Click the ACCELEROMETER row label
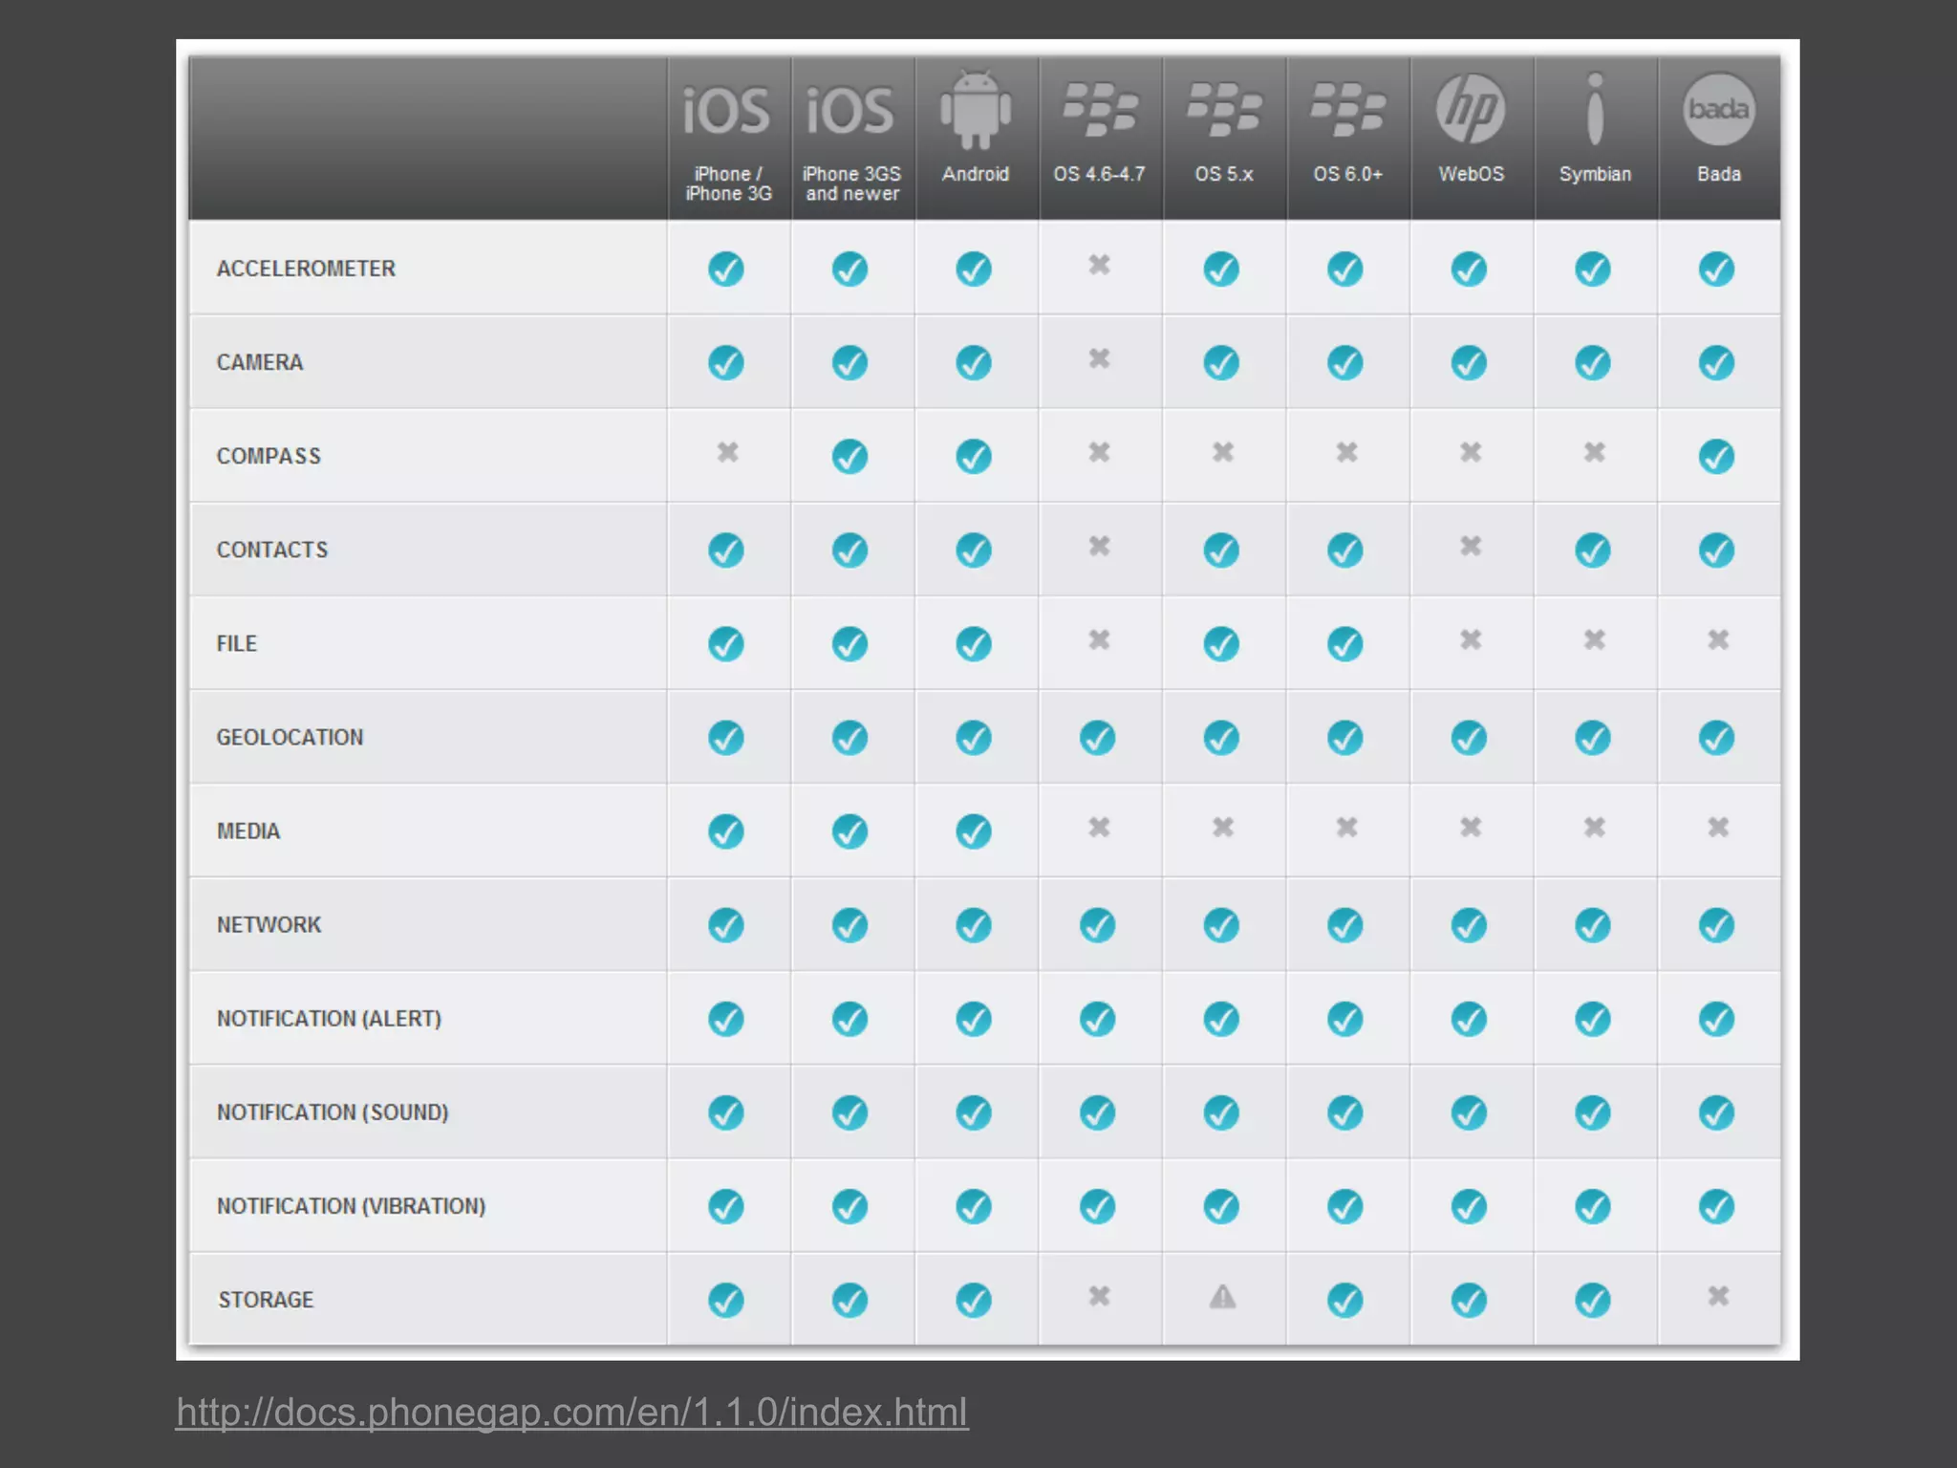Viewport: 1957px width, 1468px height. point(306,269)
